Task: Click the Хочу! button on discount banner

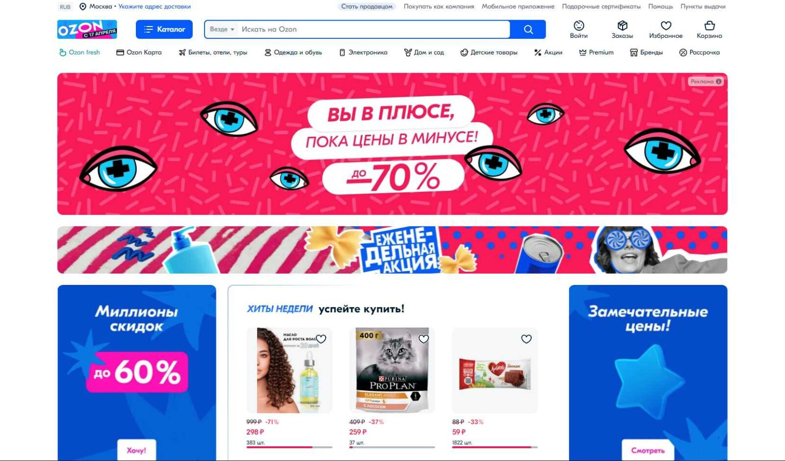Action: click(136, 450)
